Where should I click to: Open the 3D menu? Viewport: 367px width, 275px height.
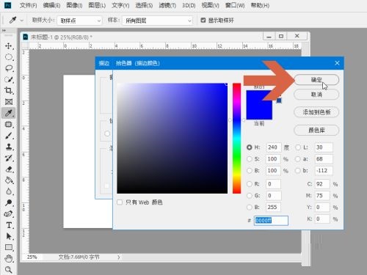(x=189, y=5)
